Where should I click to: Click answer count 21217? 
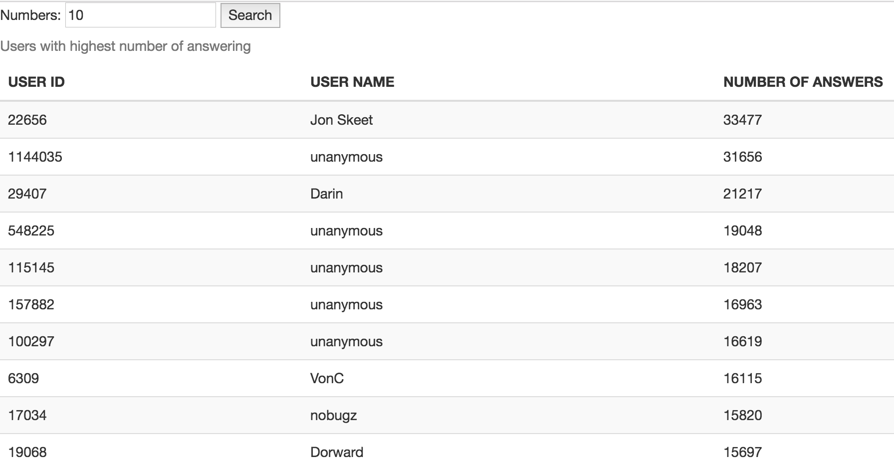(x=742, y=194)
